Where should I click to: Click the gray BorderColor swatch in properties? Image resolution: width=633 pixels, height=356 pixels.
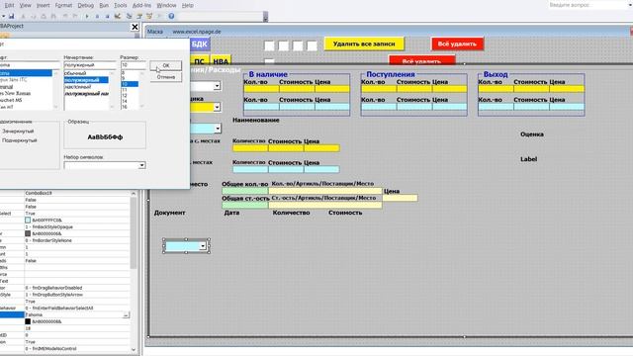(28, 233)
